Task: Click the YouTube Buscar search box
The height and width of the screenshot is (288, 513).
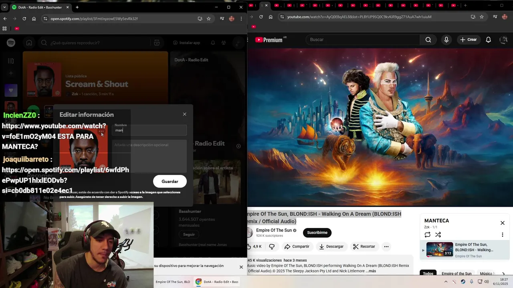Action: [x=363, y=40]
